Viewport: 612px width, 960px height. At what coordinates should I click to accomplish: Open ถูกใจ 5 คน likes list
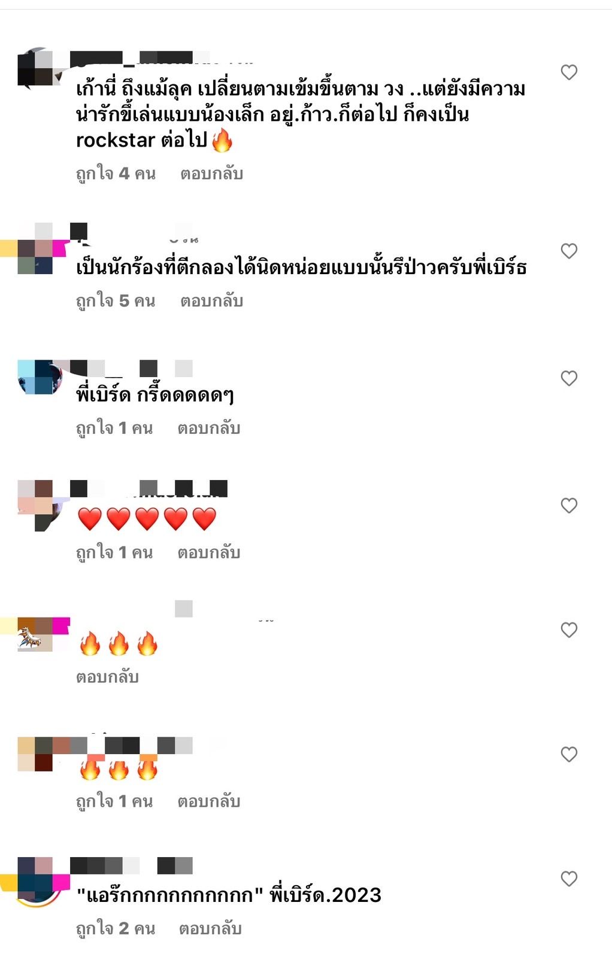point(116,300)
